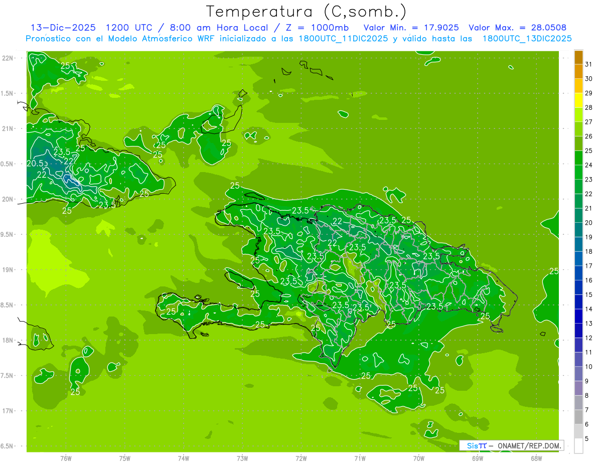Click the topmost brown-orange colorbar swatch above 31
Screen dimensions: 602x465
pos(578,57)
